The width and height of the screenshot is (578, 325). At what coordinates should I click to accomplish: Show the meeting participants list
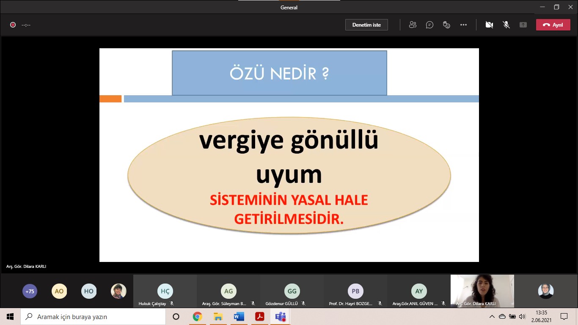[413, 25]
